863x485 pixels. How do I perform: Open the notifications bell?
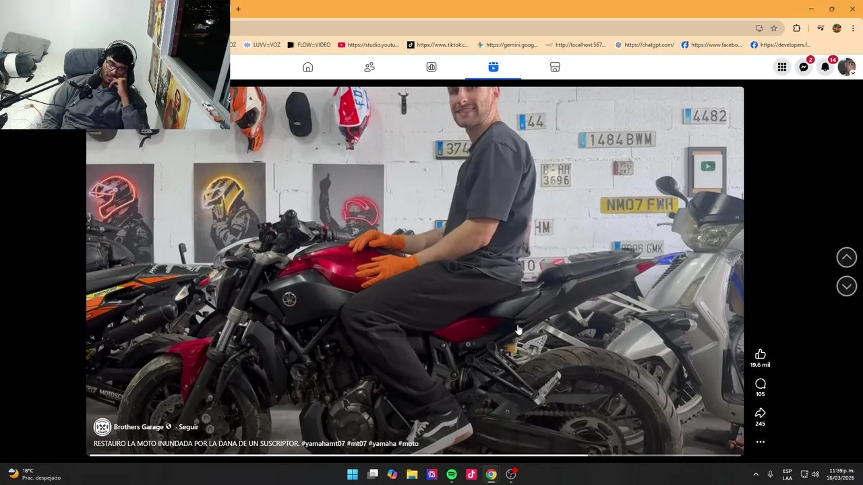pos(825,67)
